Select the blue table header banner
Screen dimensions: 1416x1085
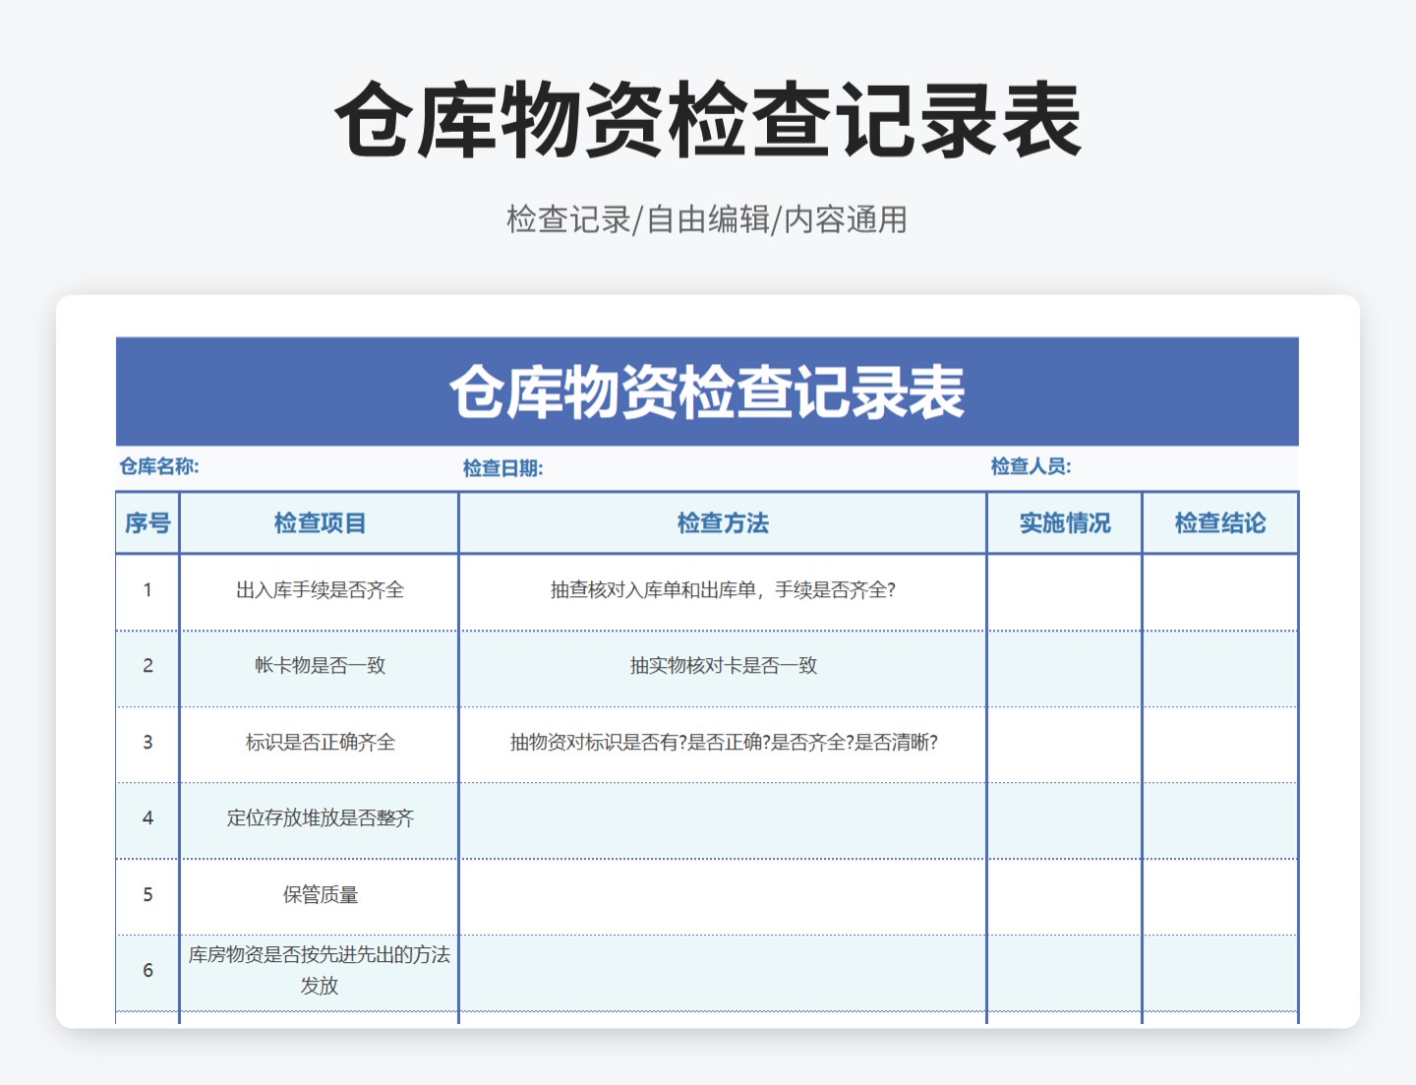point(708,390)
